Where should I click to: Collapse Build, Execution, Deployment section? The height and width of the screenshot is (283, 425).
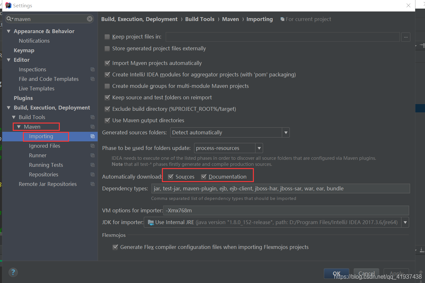click(9, 108)
